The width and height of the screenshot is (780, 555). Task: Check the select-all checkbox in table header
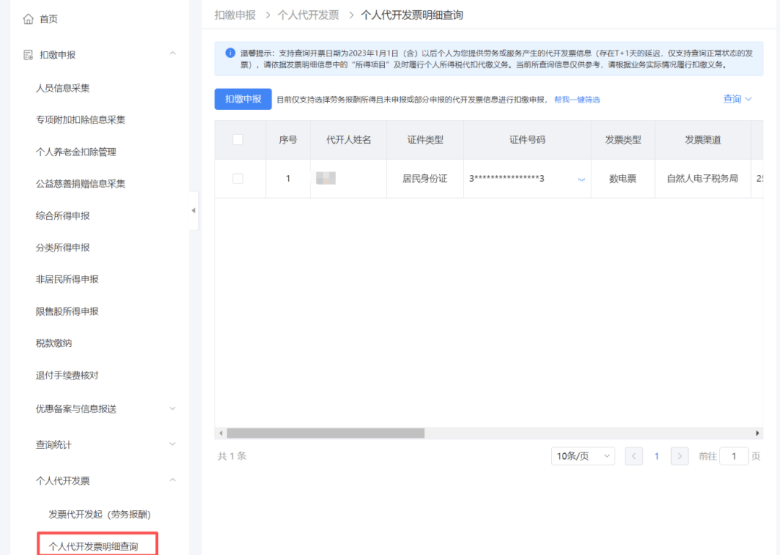pyautogui.click(x=238, y=139)
